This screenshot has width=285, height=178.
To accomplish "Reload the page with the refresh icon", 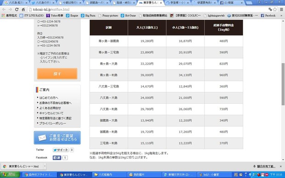I will 17,10.
